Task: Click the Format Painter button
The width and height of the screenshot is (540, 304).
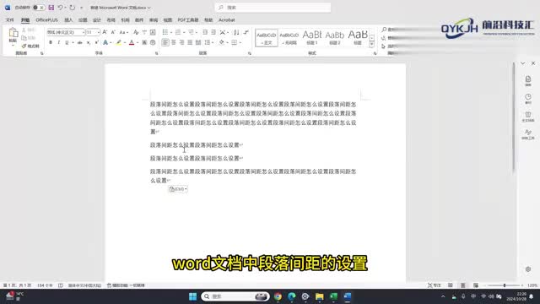Action: 30,46
